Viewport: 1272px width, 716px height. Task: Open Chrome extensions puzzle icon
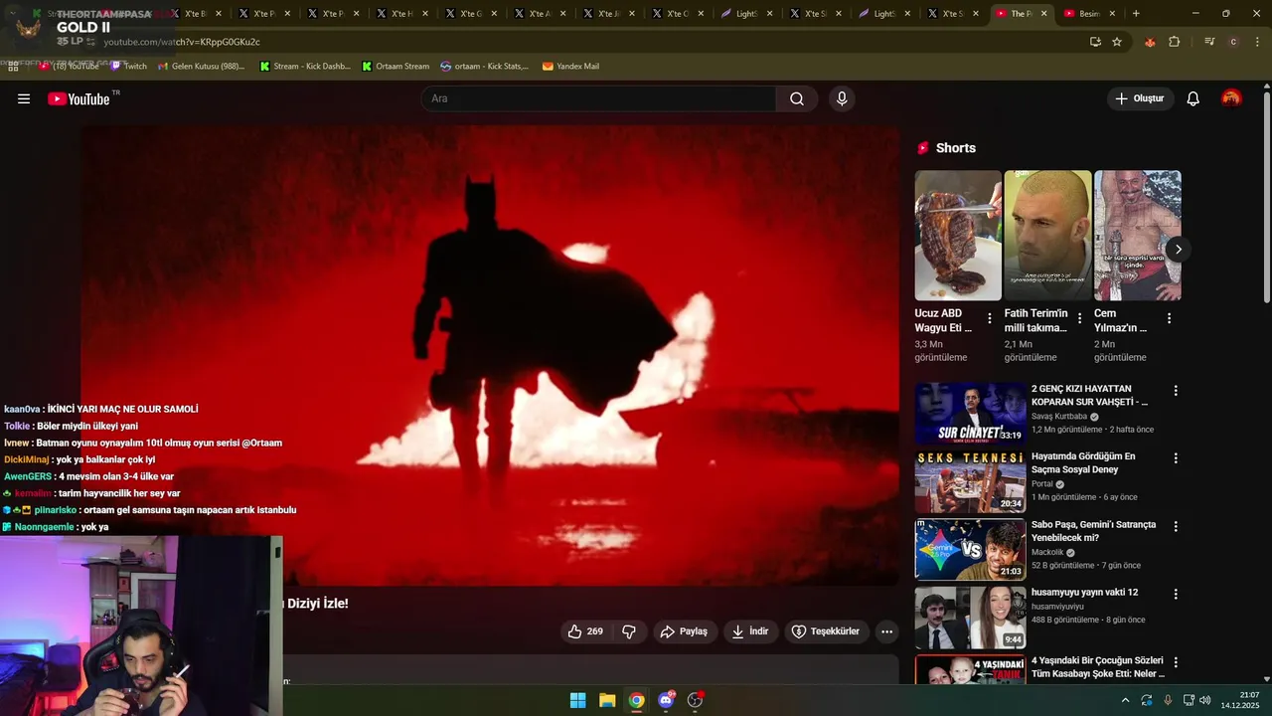pyautogui.click(x=1175, y=42)
